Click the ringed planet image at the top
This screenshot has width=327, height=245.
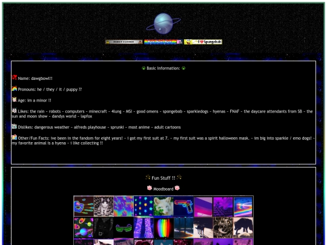coord(163,24)
